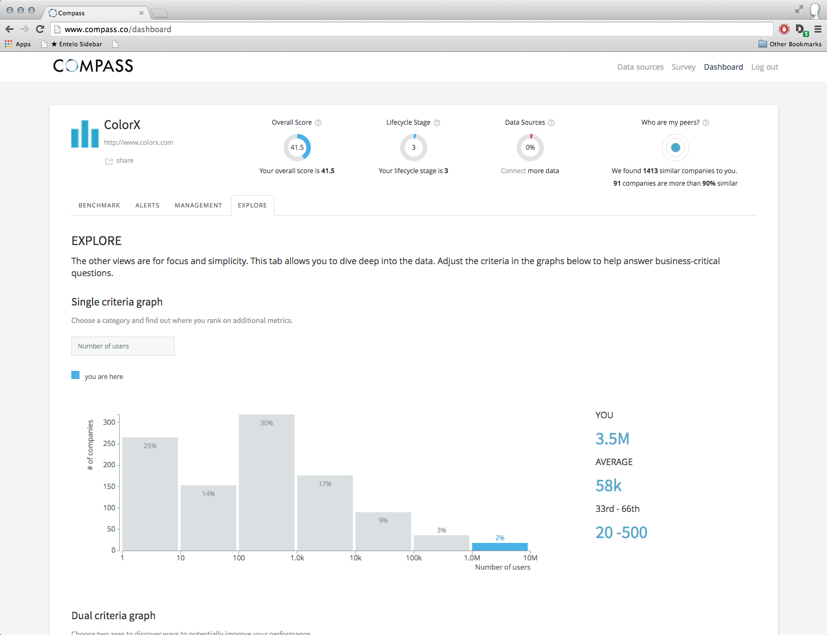Reload the Compass dashboard page
827x635 pixels.
(40, 29)
